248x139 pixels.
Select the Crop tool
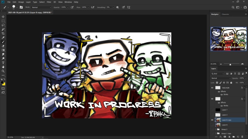tap(3, 33)
